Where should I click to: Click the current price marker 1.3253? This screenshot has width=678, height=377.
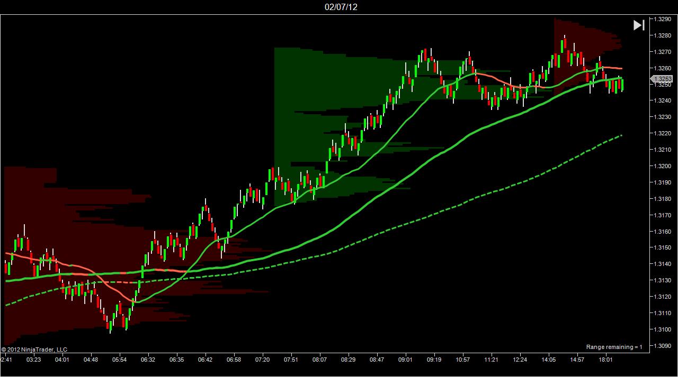pos(662,79)
